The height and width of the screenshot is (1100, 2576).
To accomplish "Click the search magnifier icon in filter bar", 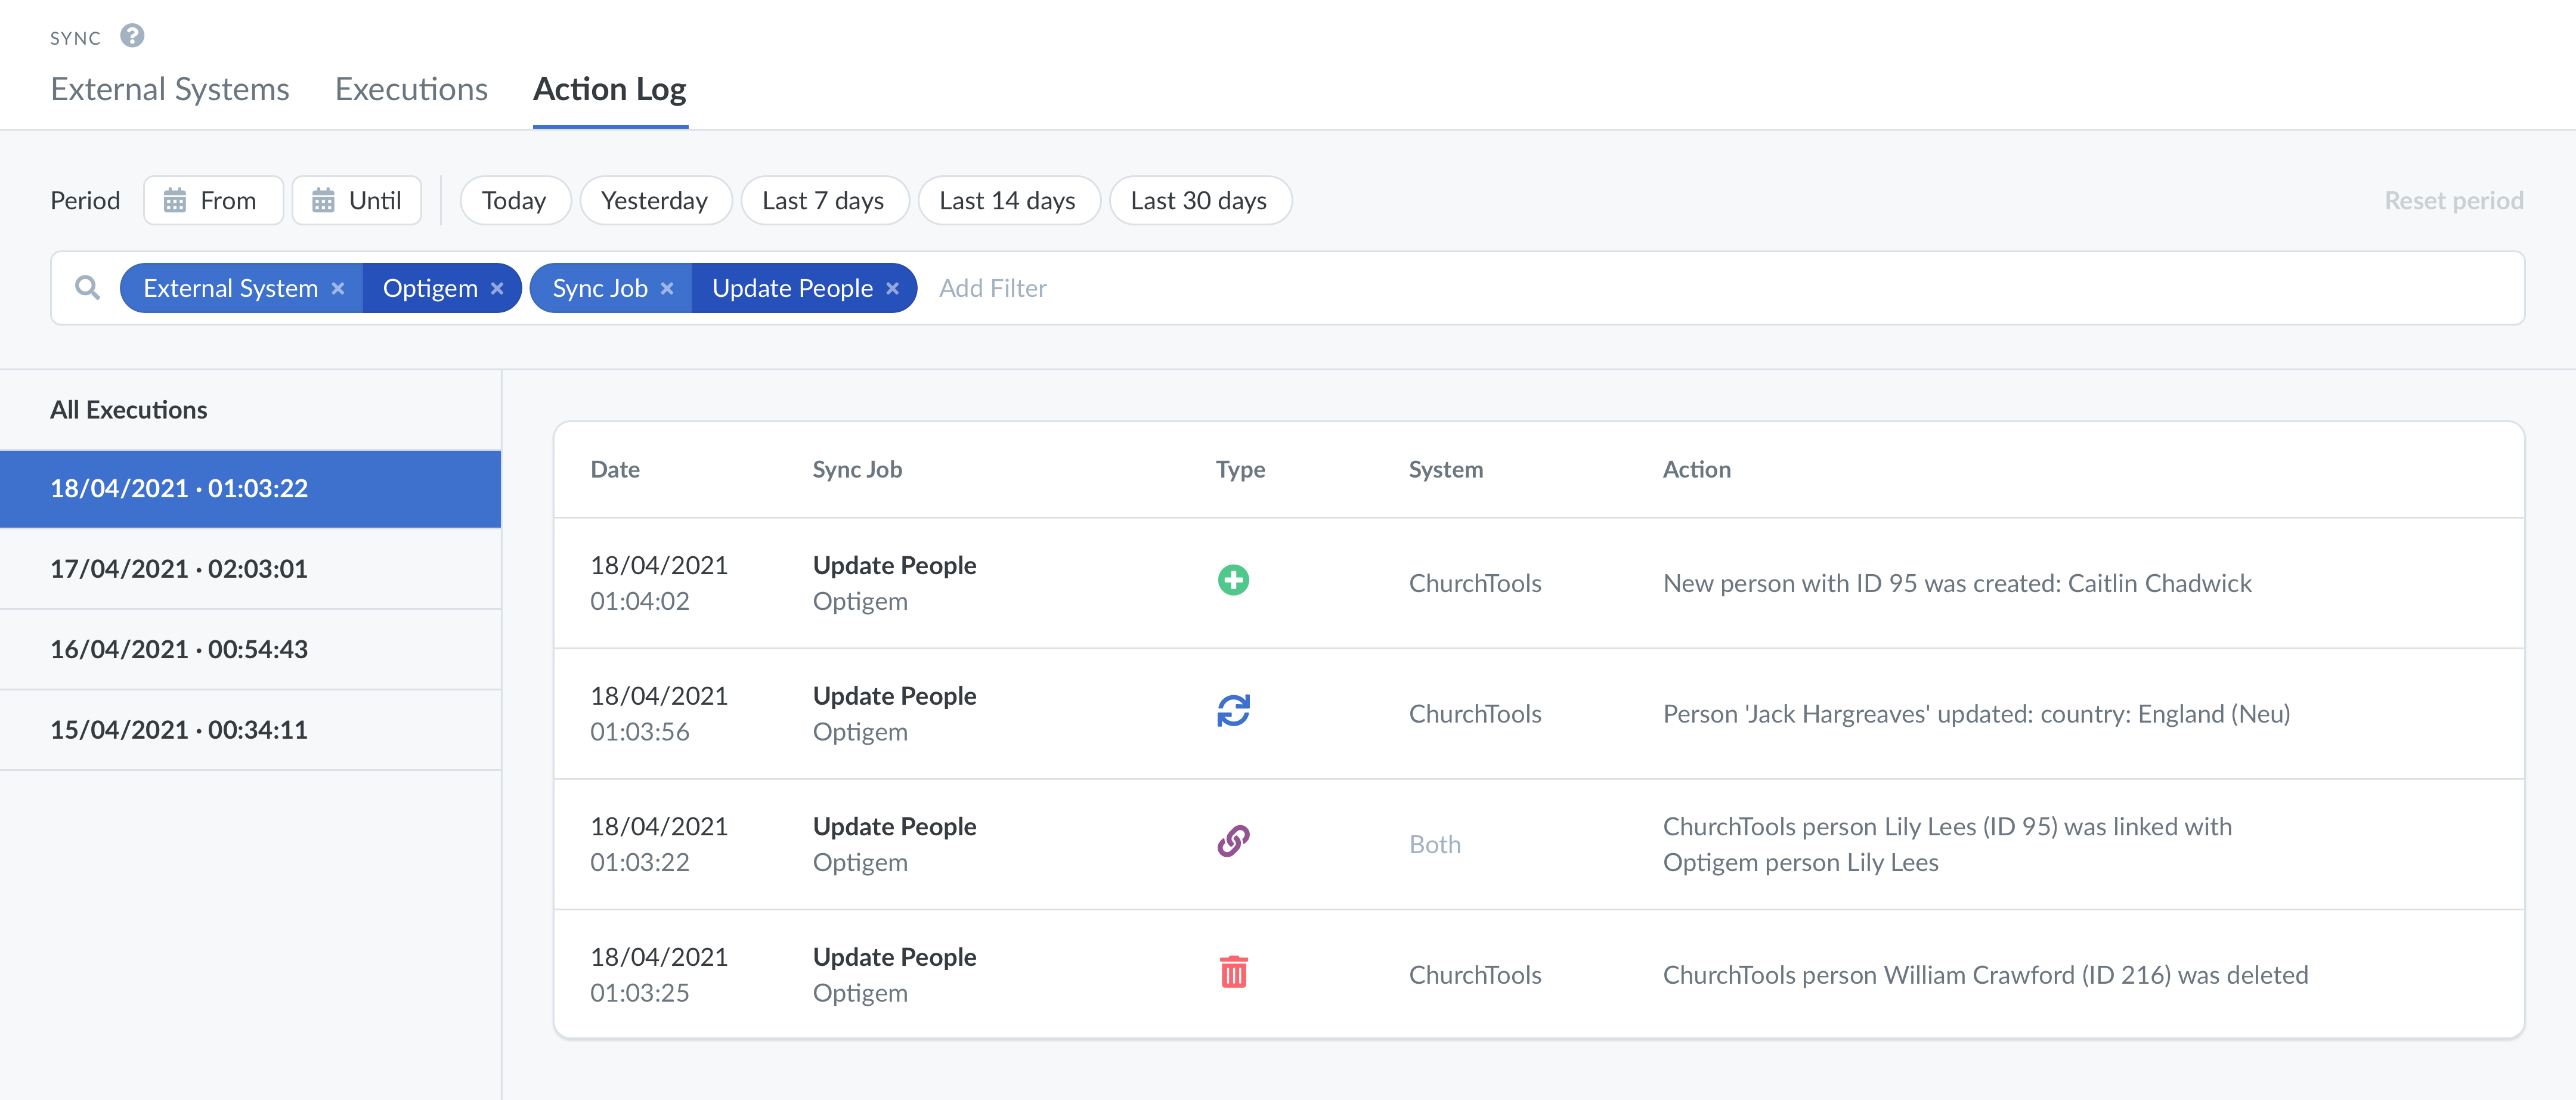I will (x=88, y=288).
